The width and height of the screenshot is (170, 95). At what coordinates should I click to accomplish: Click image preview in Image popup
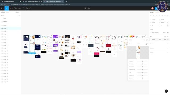point(138,53)
